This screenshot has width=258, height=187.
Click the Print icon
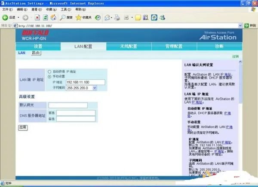click(x=117, y=18)
